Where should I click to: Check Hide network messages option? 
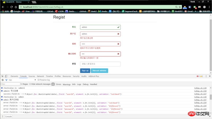pos(30,84)
